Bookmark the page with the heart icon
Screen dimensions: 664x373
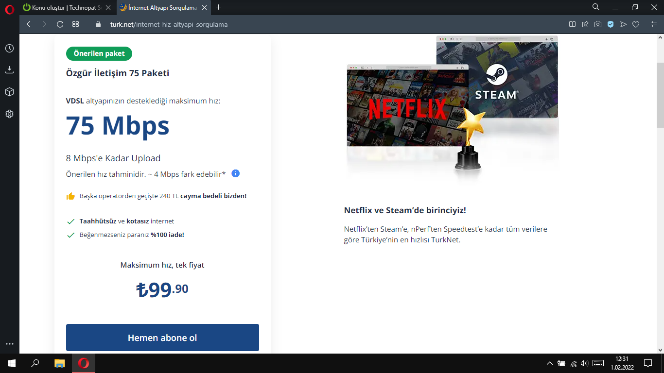pyautogui.click(x=636, y=24)
